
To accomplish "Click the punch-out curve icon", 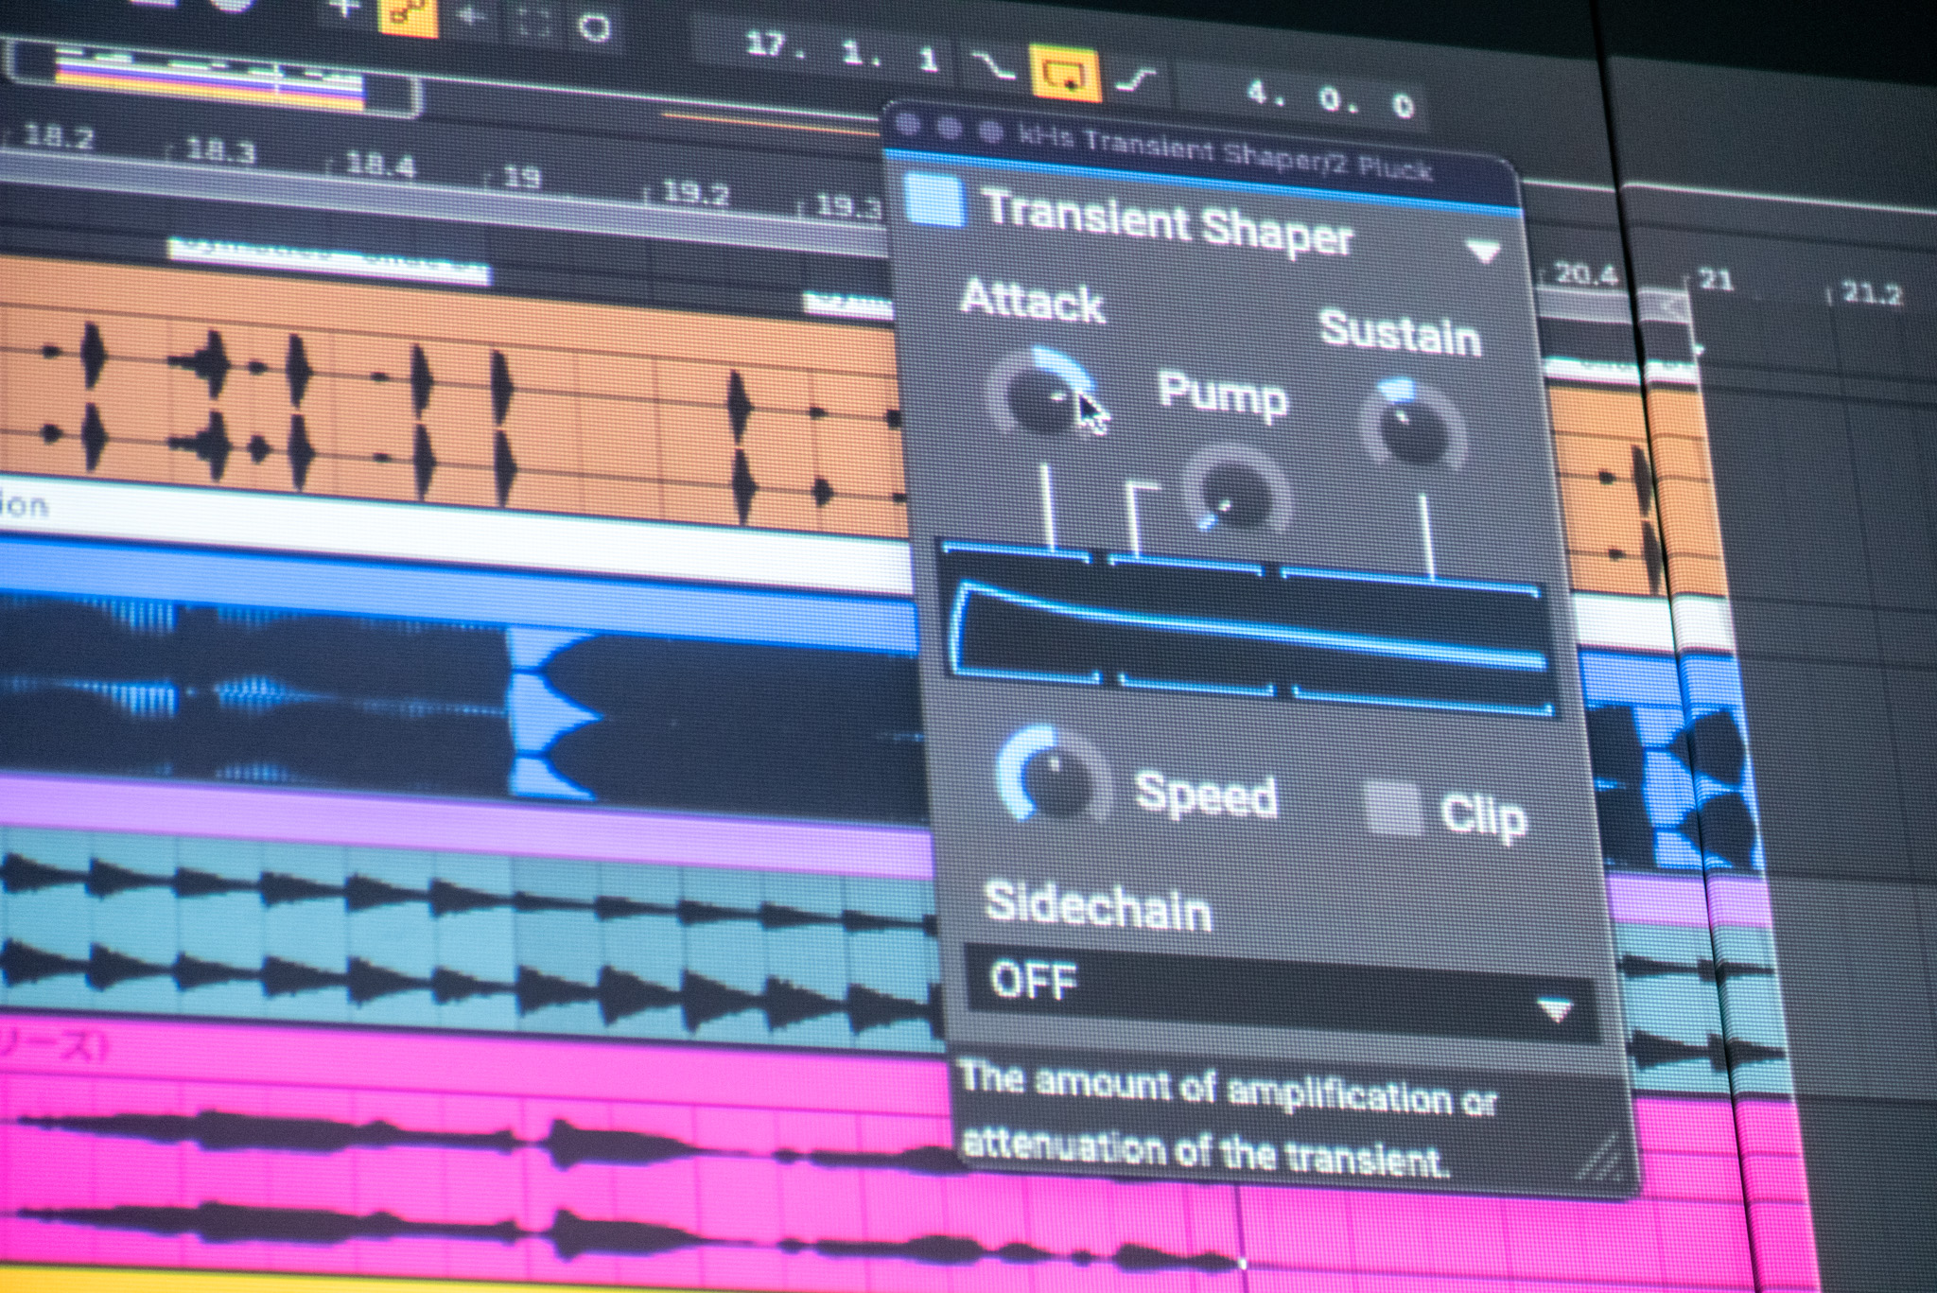I will pos(1138,79).
